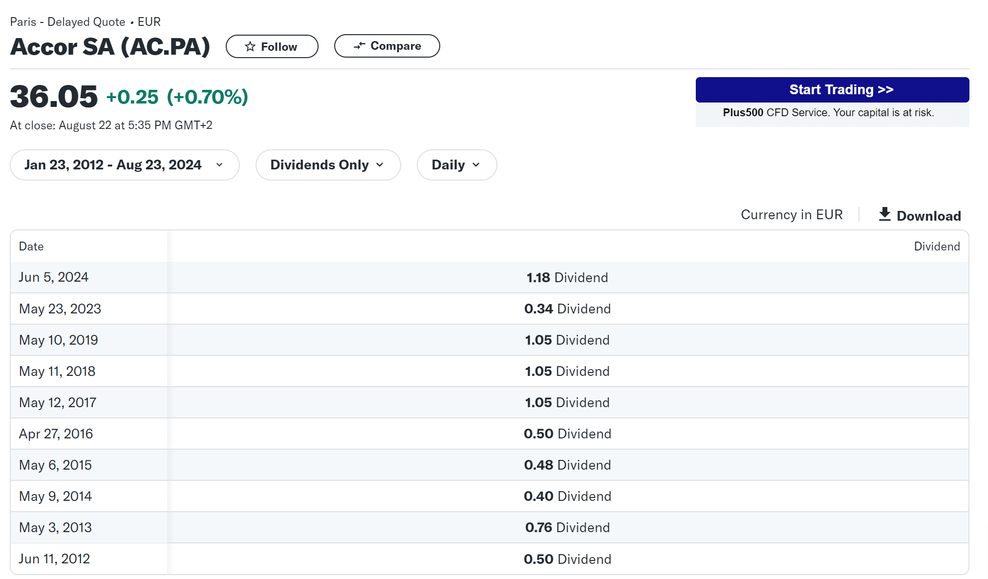The height and width of the screenshot is (579, 988).
Task: Click the 0.50 Dividend value for 2016
Action: pos(567,434)
